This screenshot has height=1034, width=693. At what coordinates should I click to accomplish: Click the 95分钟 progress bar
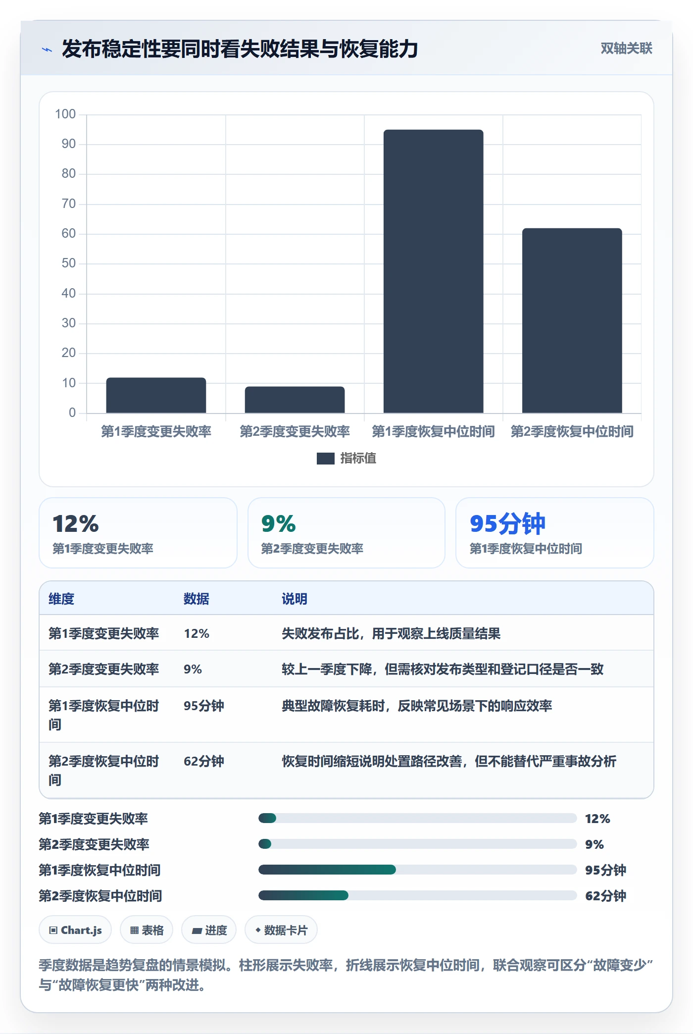pyautogui.click(x=418, y=870)
